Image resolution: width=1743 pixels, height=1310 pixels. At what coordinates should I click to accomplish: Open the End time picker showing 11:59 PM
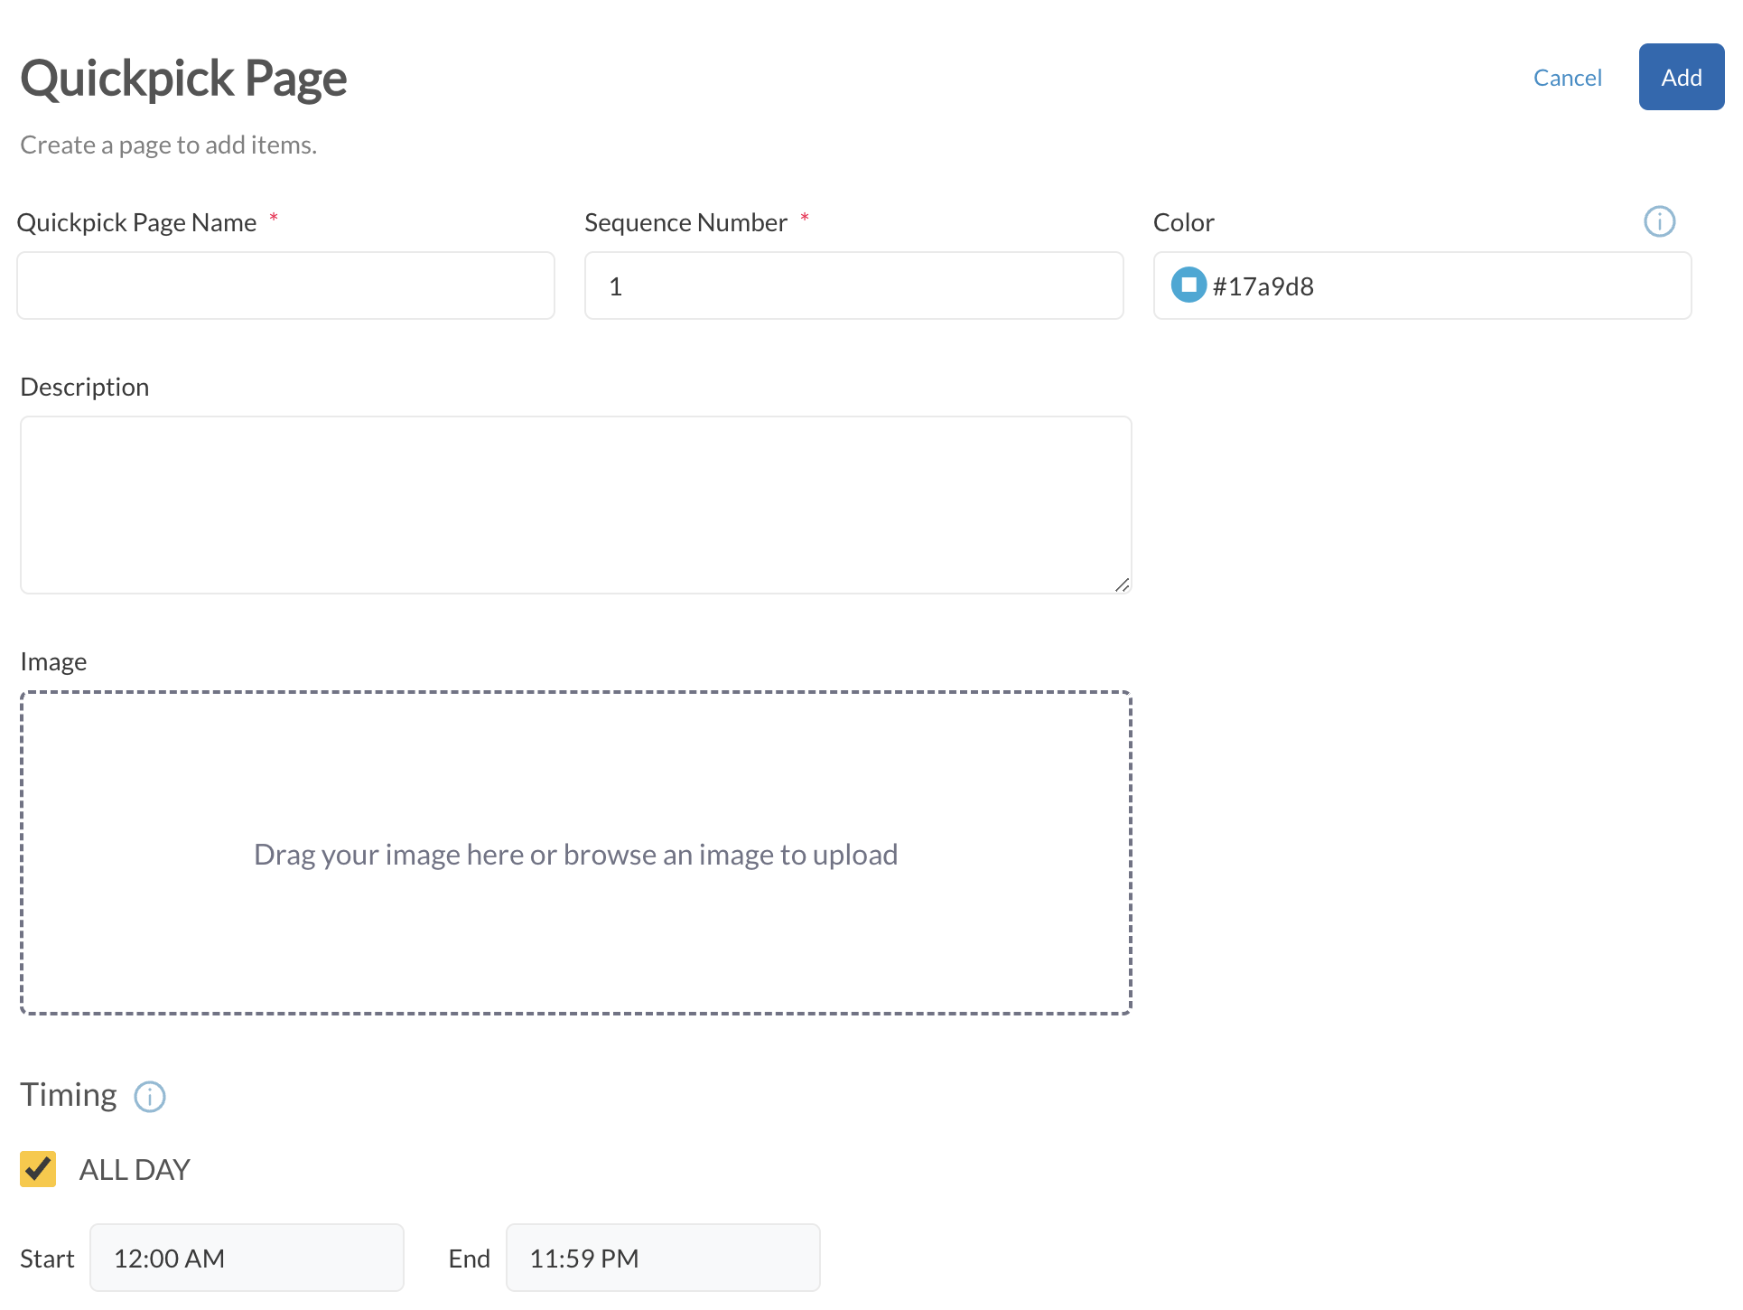663,1257
